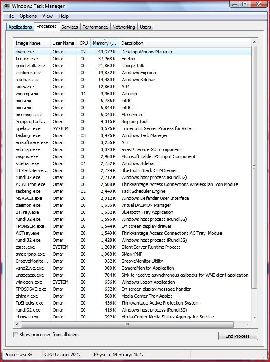Select the TpShocks.exe process
The width and height of the screenshot is (270, 362).
point(132,303)
